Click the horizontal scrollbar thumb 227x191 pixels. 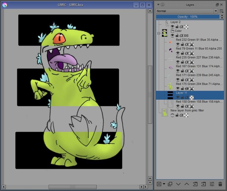point(73,187)
